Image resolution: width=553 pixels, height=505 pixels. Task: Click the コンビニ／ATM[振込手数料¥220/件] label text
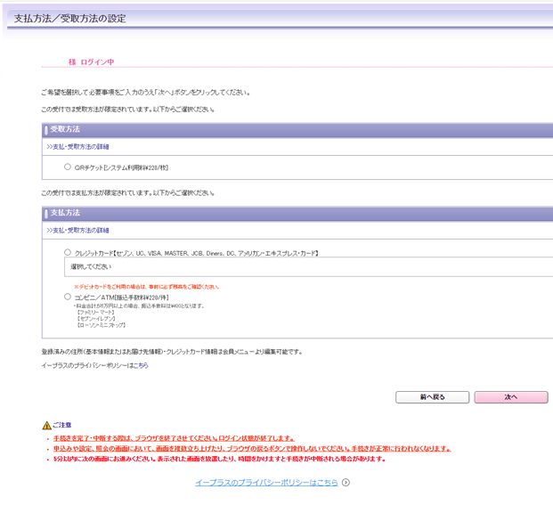[121, 297]
